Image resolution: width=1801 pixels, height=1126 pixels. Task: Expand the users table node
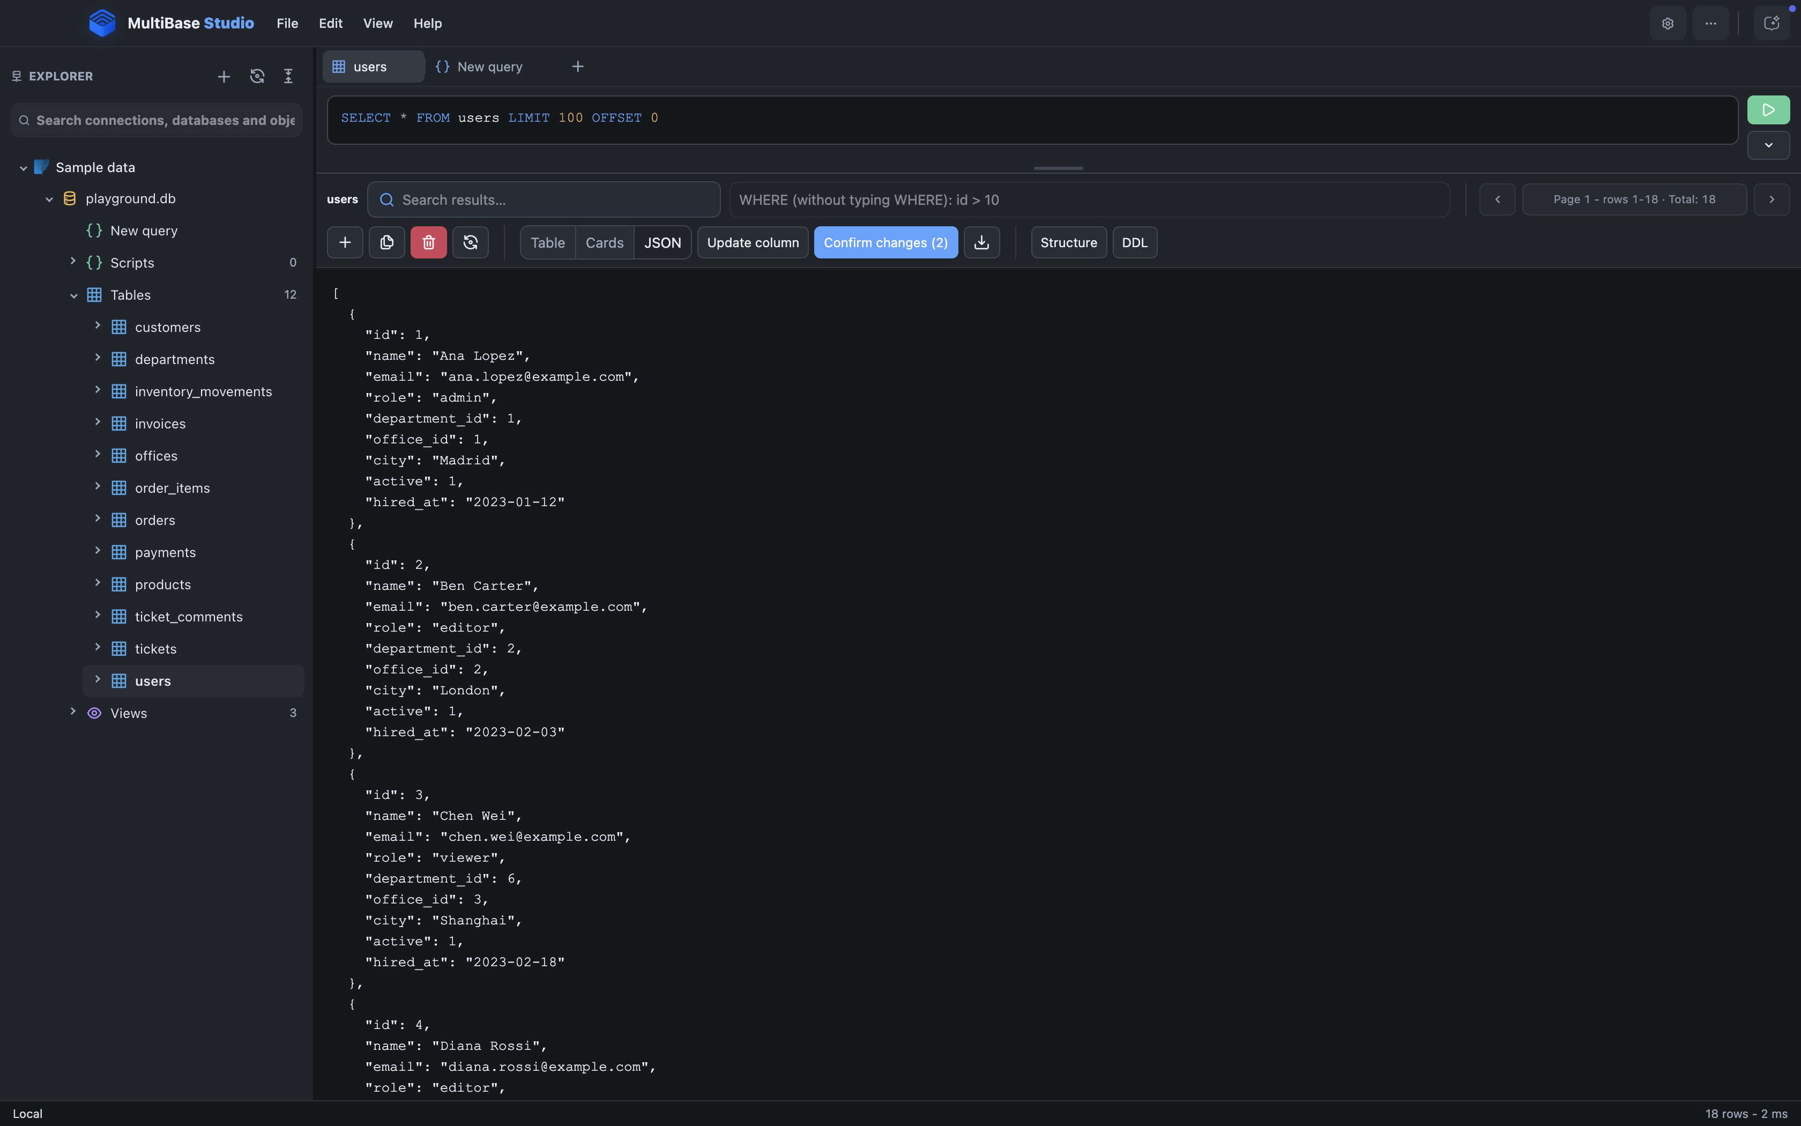[98, 680]
